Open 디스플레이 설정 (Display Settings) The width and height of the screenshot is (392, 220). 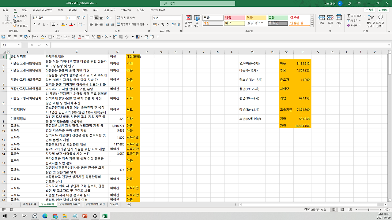click(x=315, y=210)
